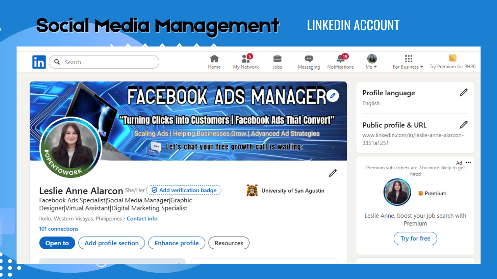Click the Leslie Anne Alarcon name heading
497x279 pixels.
(x=81, y=191)
